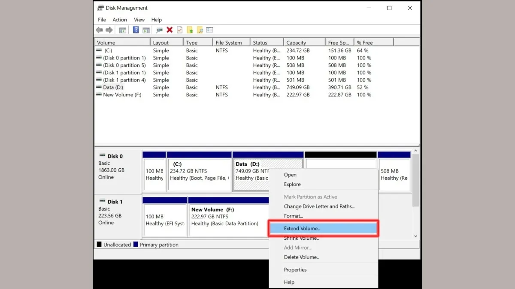Select the (C:) partition block on Disk 0
Image resolution: width=515 pixels, height=289 pixels.
point(200,174)
